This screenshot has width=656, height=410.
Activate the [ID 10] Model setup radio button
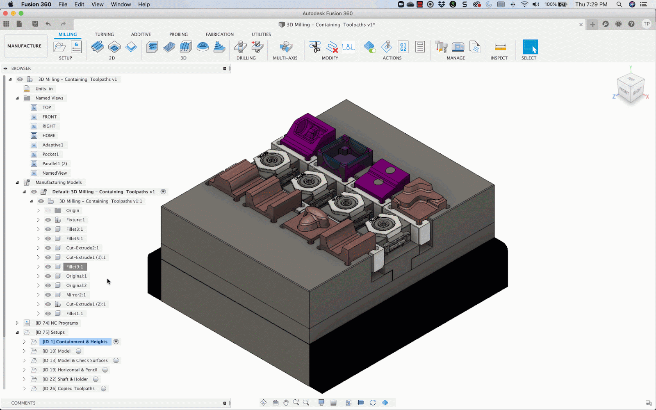(x=79, y=351)
